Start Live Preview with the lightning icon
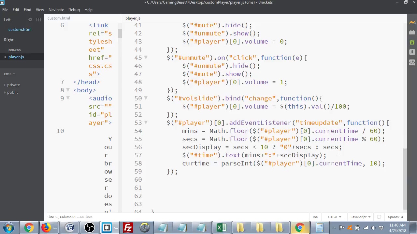The image size is (417, 234). (x=412, y=22)
